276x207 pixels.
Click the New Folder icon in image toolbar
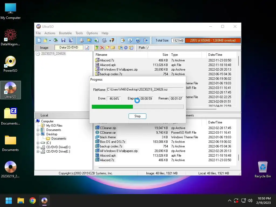108,48
